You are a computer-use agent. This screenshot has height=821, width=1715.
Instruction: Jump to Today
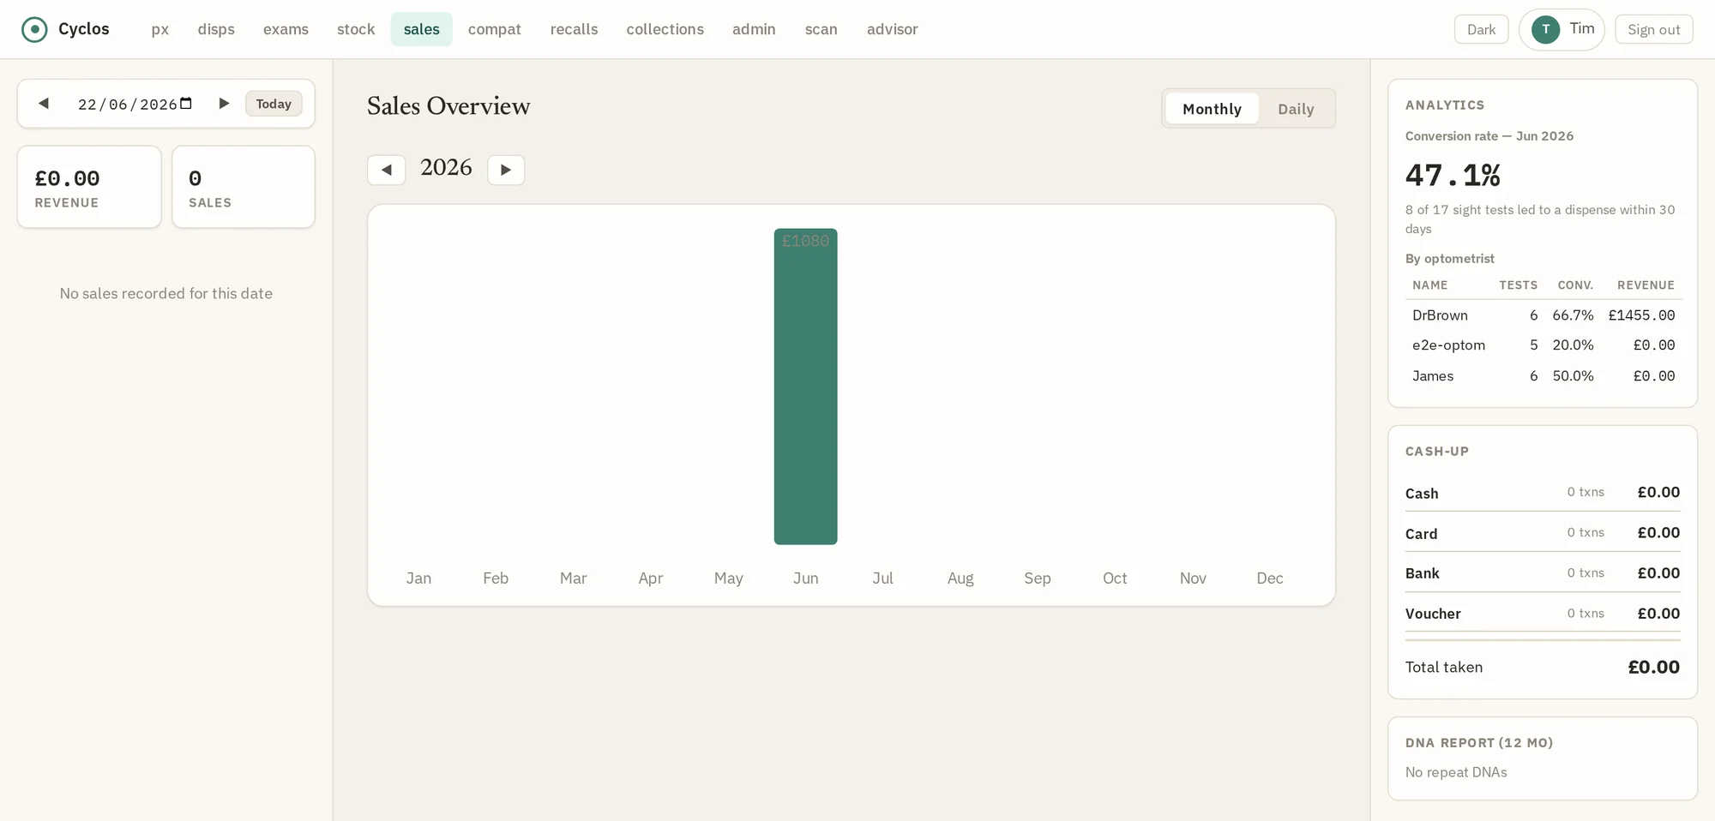(x=274, y=104)
